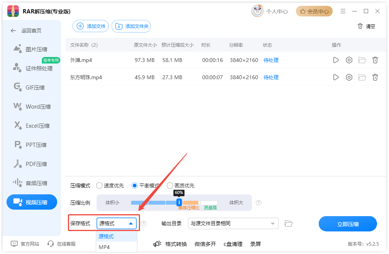Open the 微信多开 link
The image size is (389, 254).
click(205, 244)
